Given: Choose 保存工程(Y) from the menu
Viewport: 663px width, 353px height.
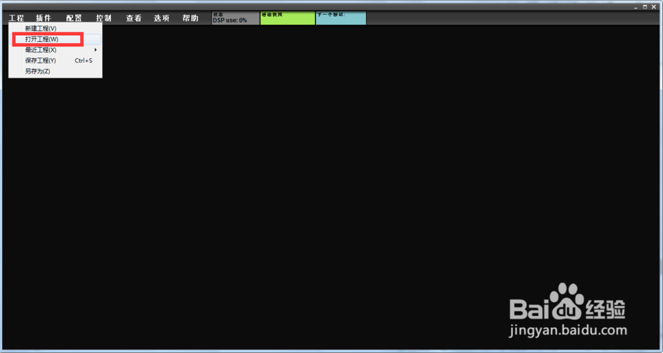Looking at the screenshot, I should tap(56, 60).
